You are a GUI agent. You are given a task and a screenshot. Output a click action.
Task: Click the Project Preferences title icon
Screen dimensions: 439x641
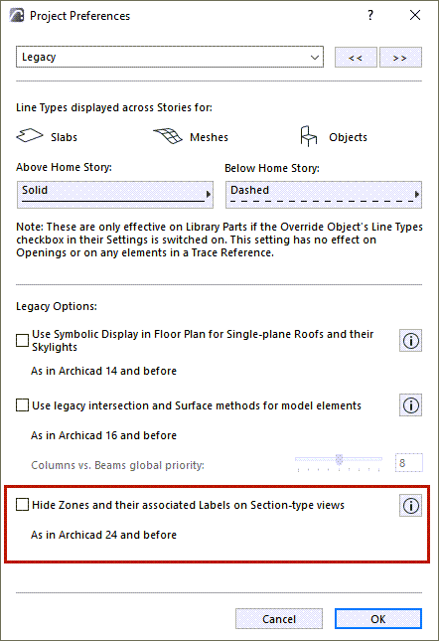pos(17,16)
